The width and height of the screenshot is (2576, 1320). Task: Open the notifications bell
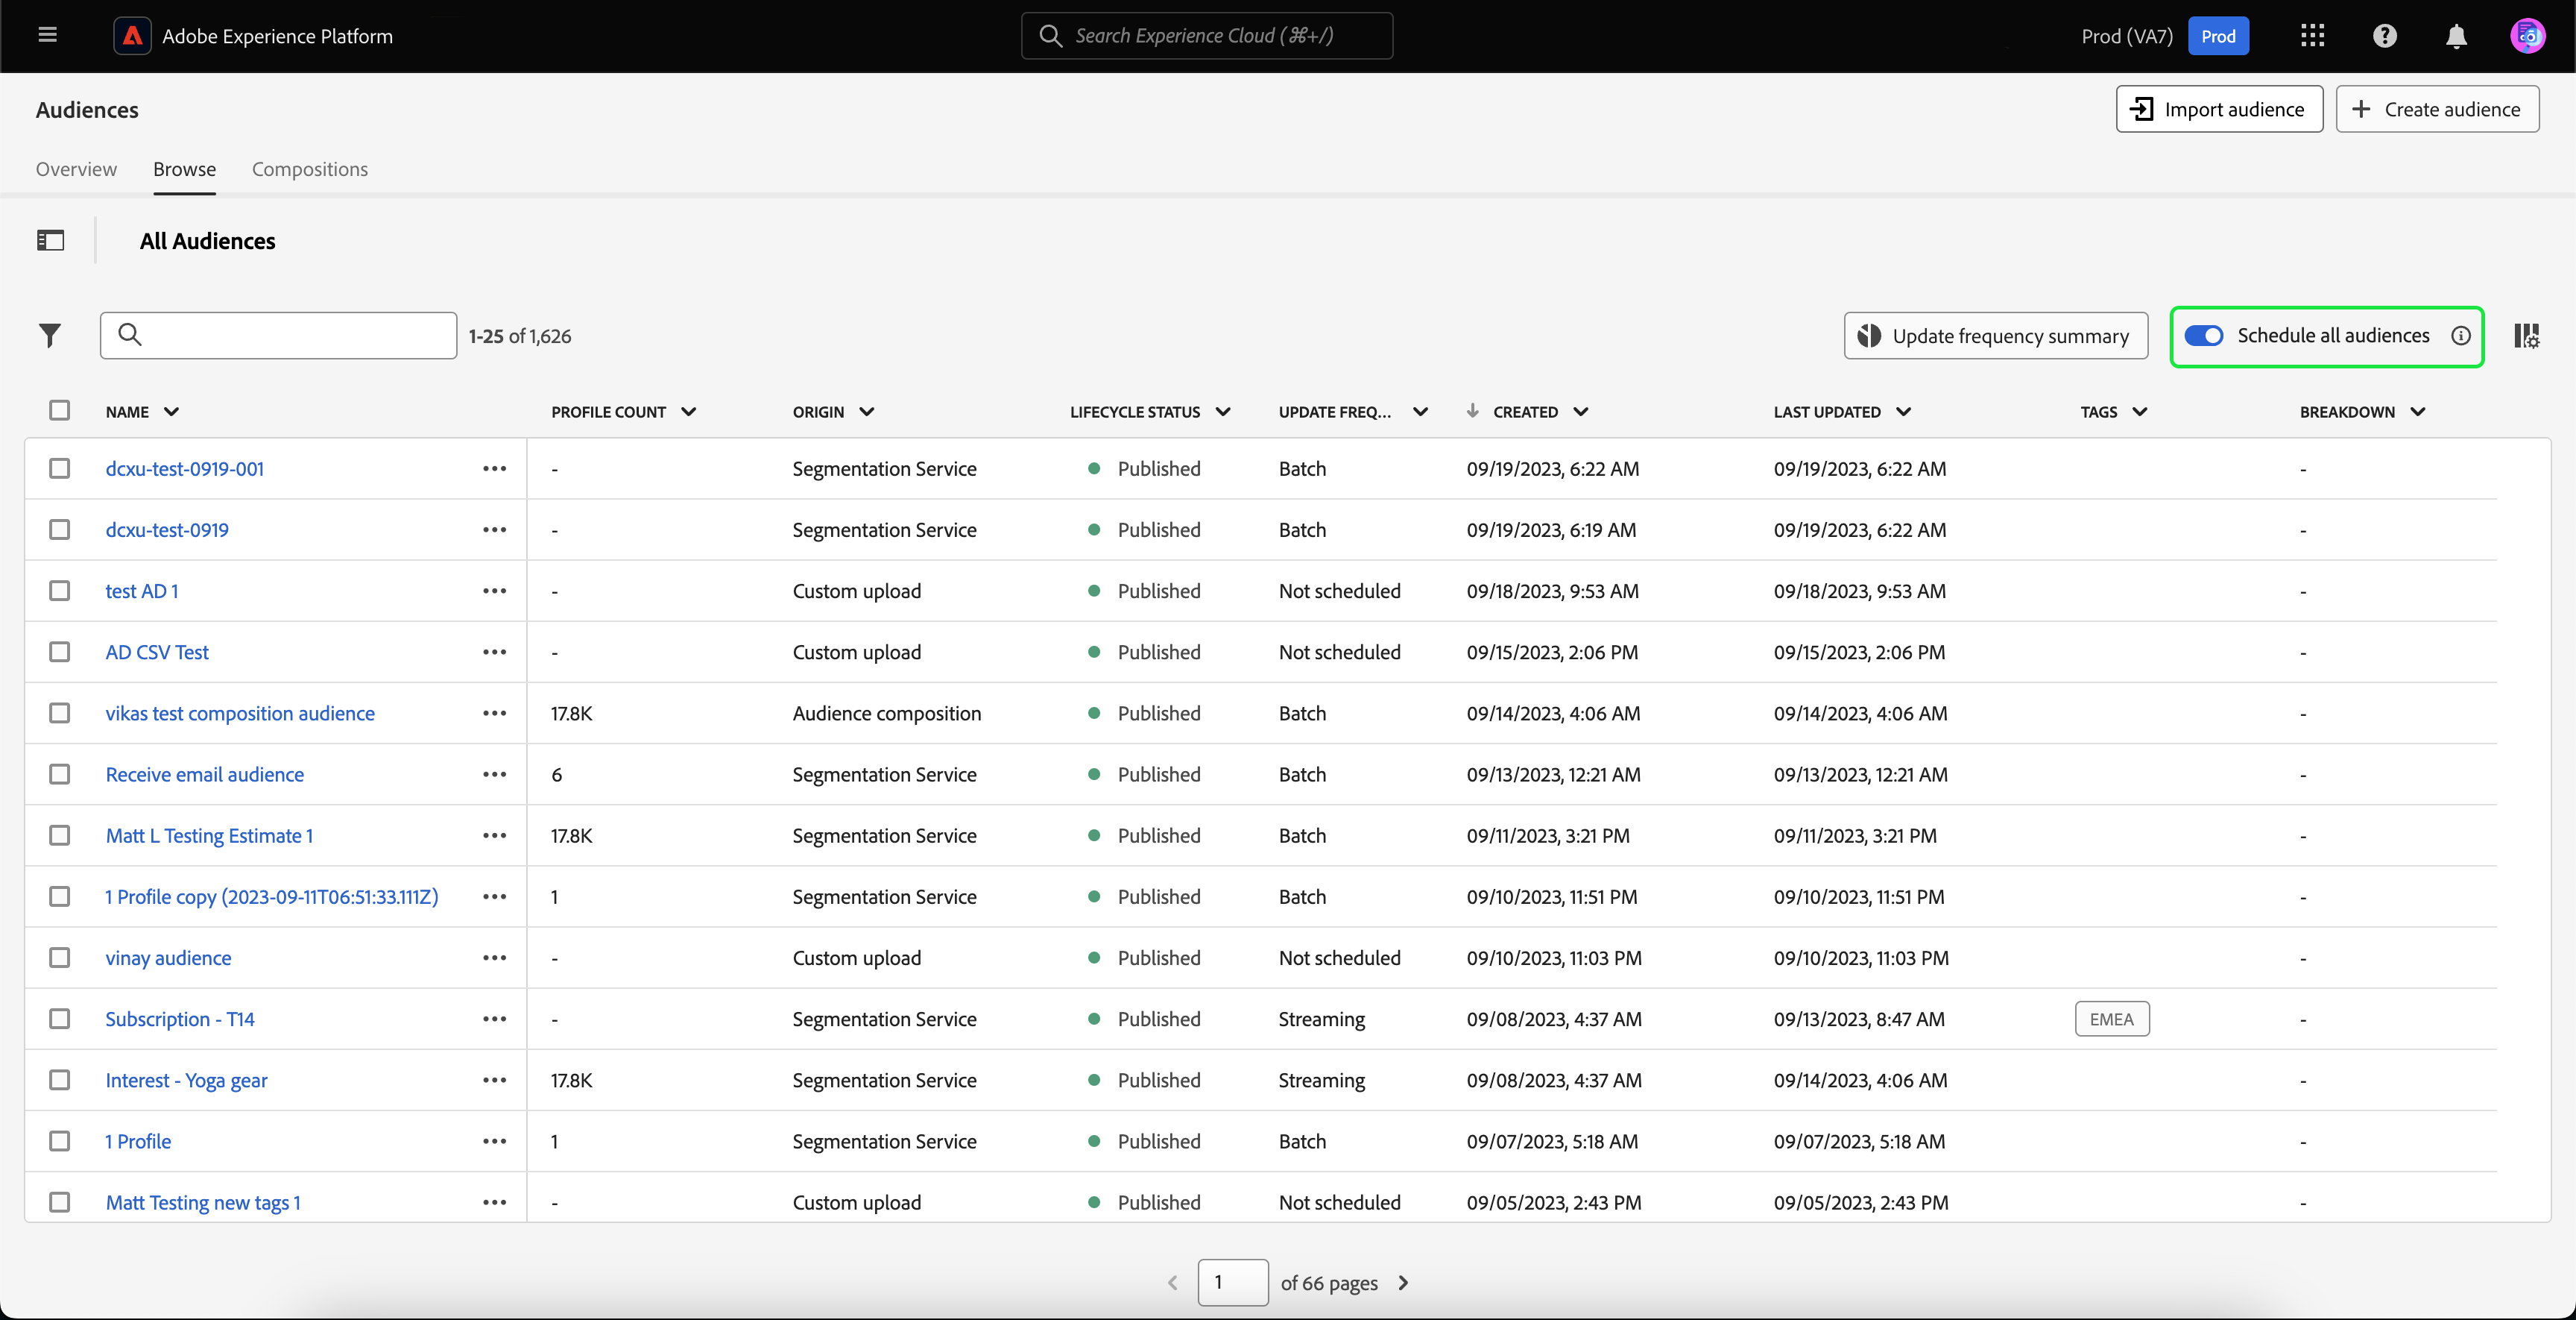(x=2456, y=36)
